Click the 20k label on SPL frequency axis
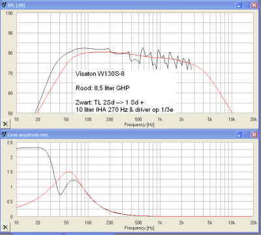This screenshot has height=235, width=261. 253,119
